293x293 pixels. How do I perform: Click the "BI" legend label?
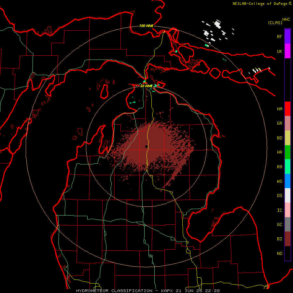[x=279, y=239]
